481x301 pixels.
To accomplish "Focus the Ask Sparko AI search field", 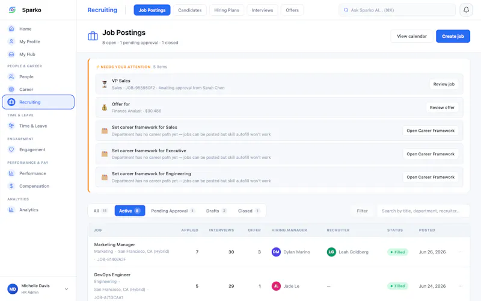I will (x=397, y=10).
